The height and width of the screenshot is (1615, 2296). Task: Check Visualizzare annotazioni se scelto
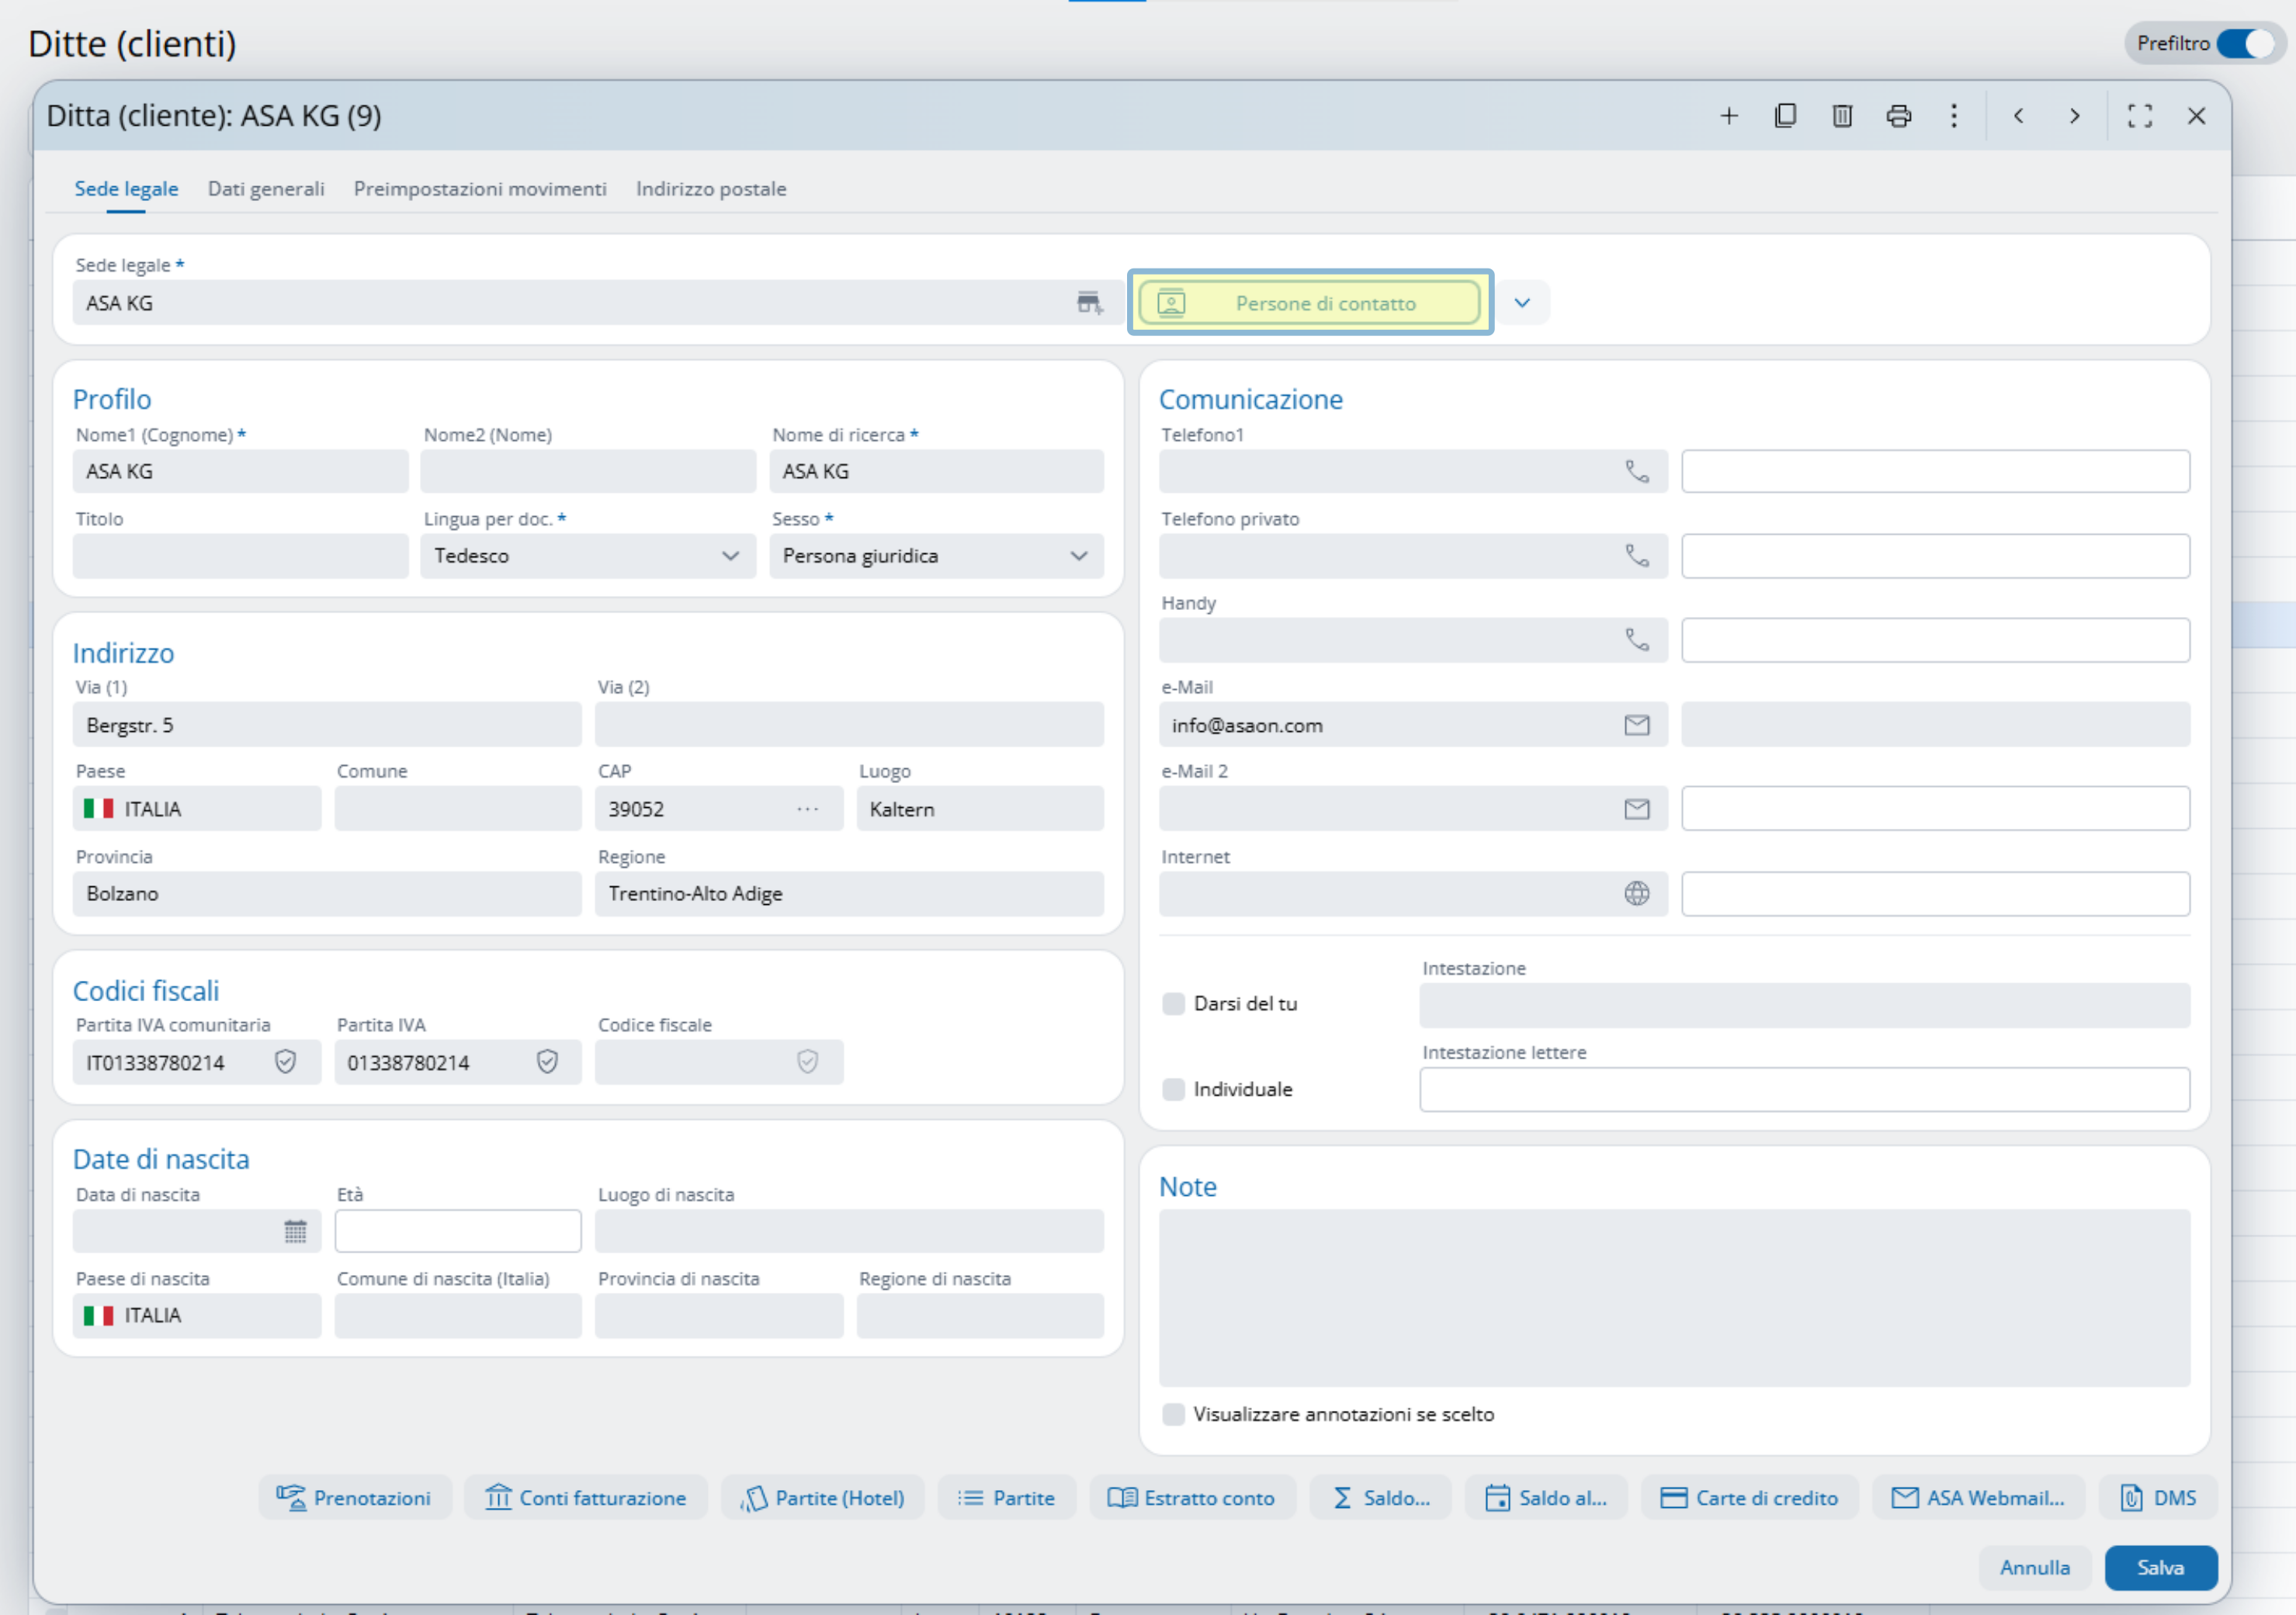tap(1173, 1414)
